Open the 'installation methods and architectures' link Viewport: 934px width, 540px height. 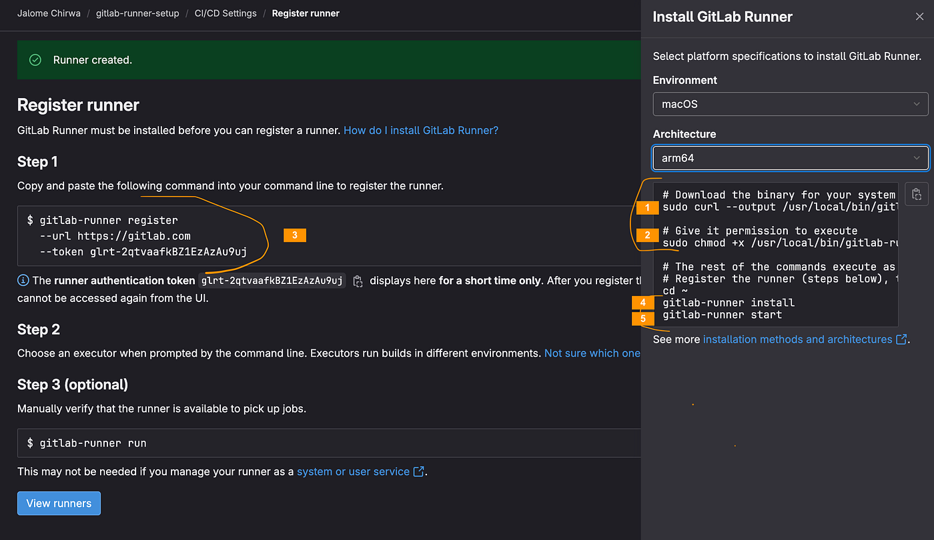tap(798, 339)
